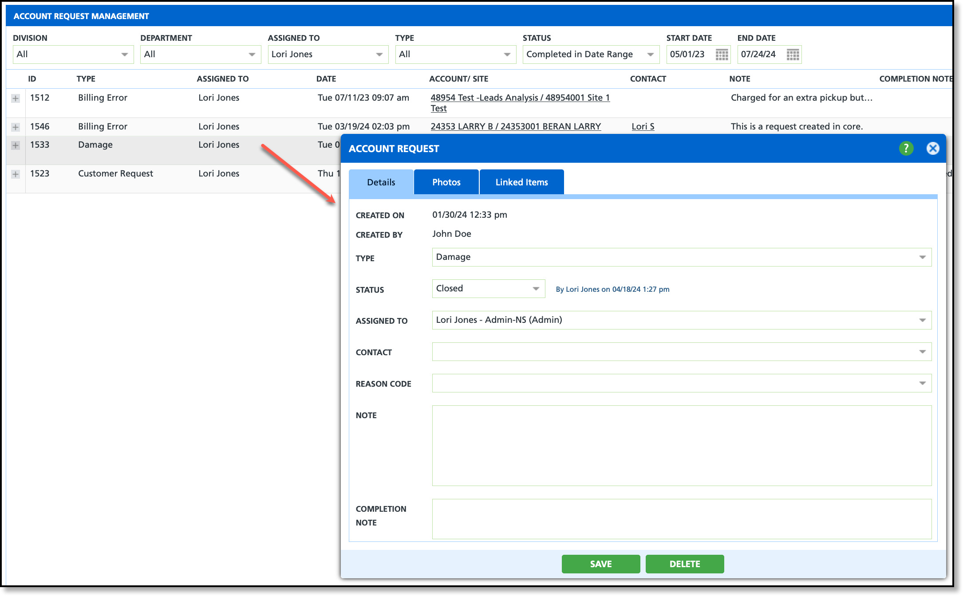Open the Start Date calendar picker
This screenshot has height=596, width=963.
[x=722, y=55]
